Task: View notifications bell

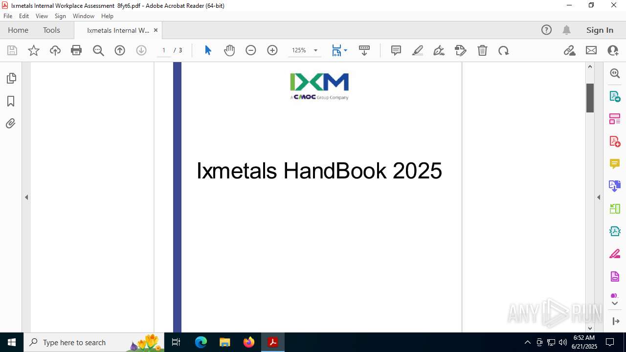Action: click(x=567, y=30)
